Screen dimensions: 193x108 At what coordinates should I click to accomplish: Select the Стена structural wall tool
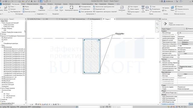[11, 7]
